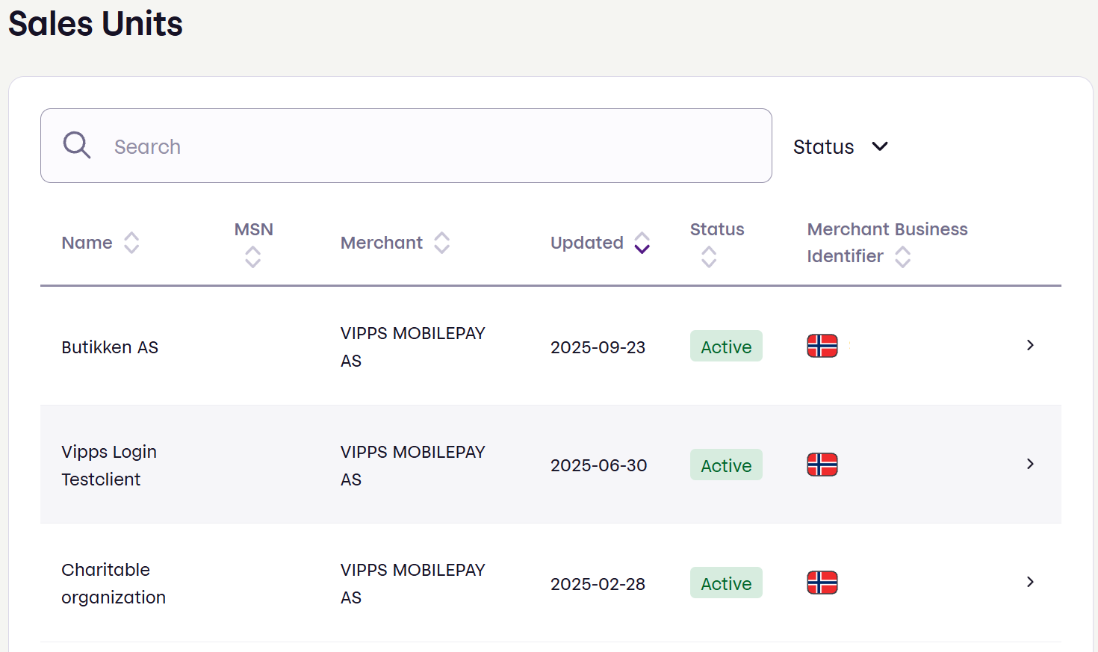Click sort arrows next to Merchant Business Identifier

(904, 256)
